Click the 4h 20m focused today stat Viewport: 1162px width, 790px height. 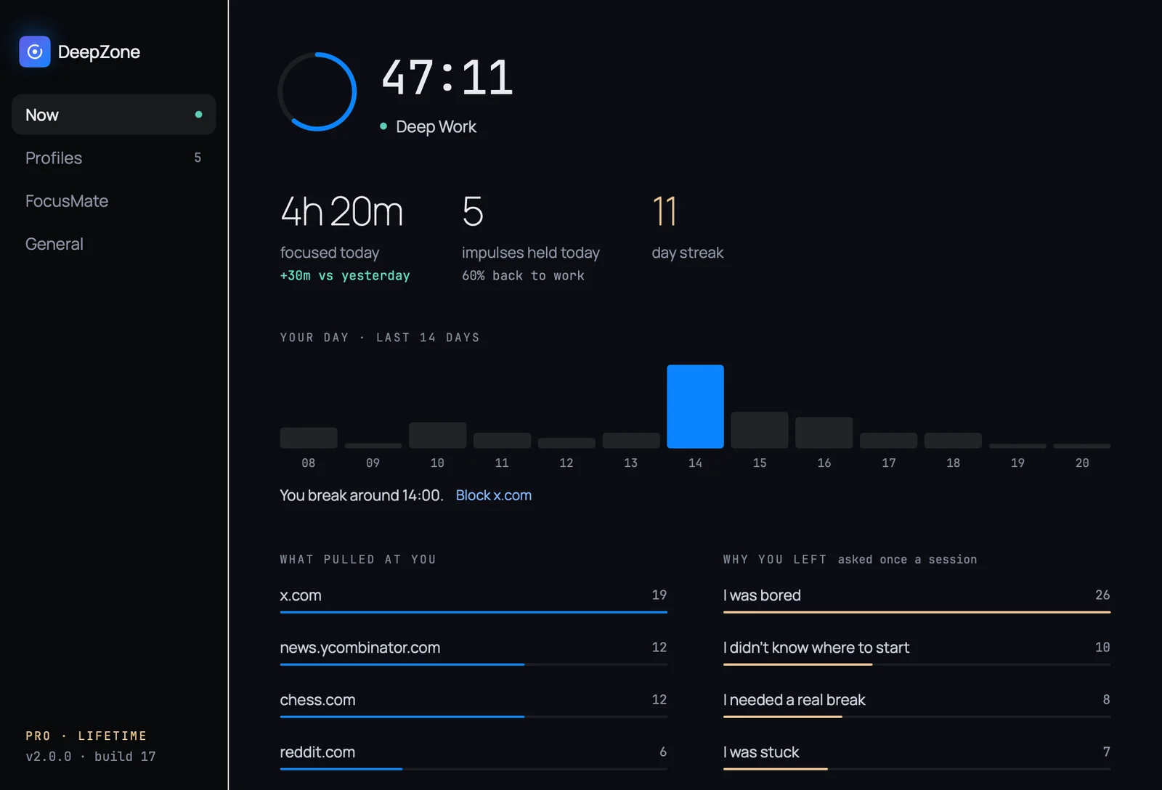[345, 238]
